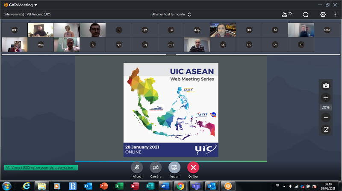Take a screenshot with the camera icon
The height and width of the screenshot is (191, 342).
pyautogui.click(x=326, y=86)
